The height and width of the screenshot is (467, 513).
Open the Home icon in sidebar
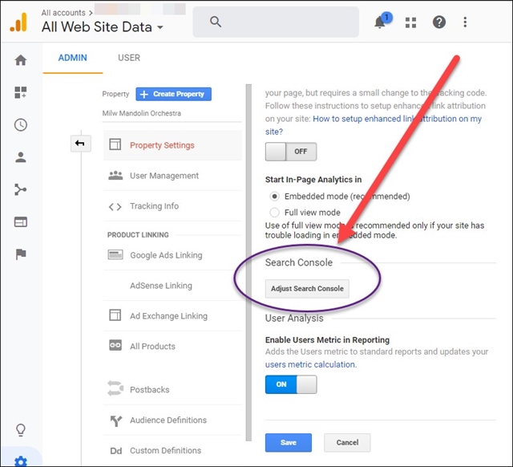pos(21,60)
